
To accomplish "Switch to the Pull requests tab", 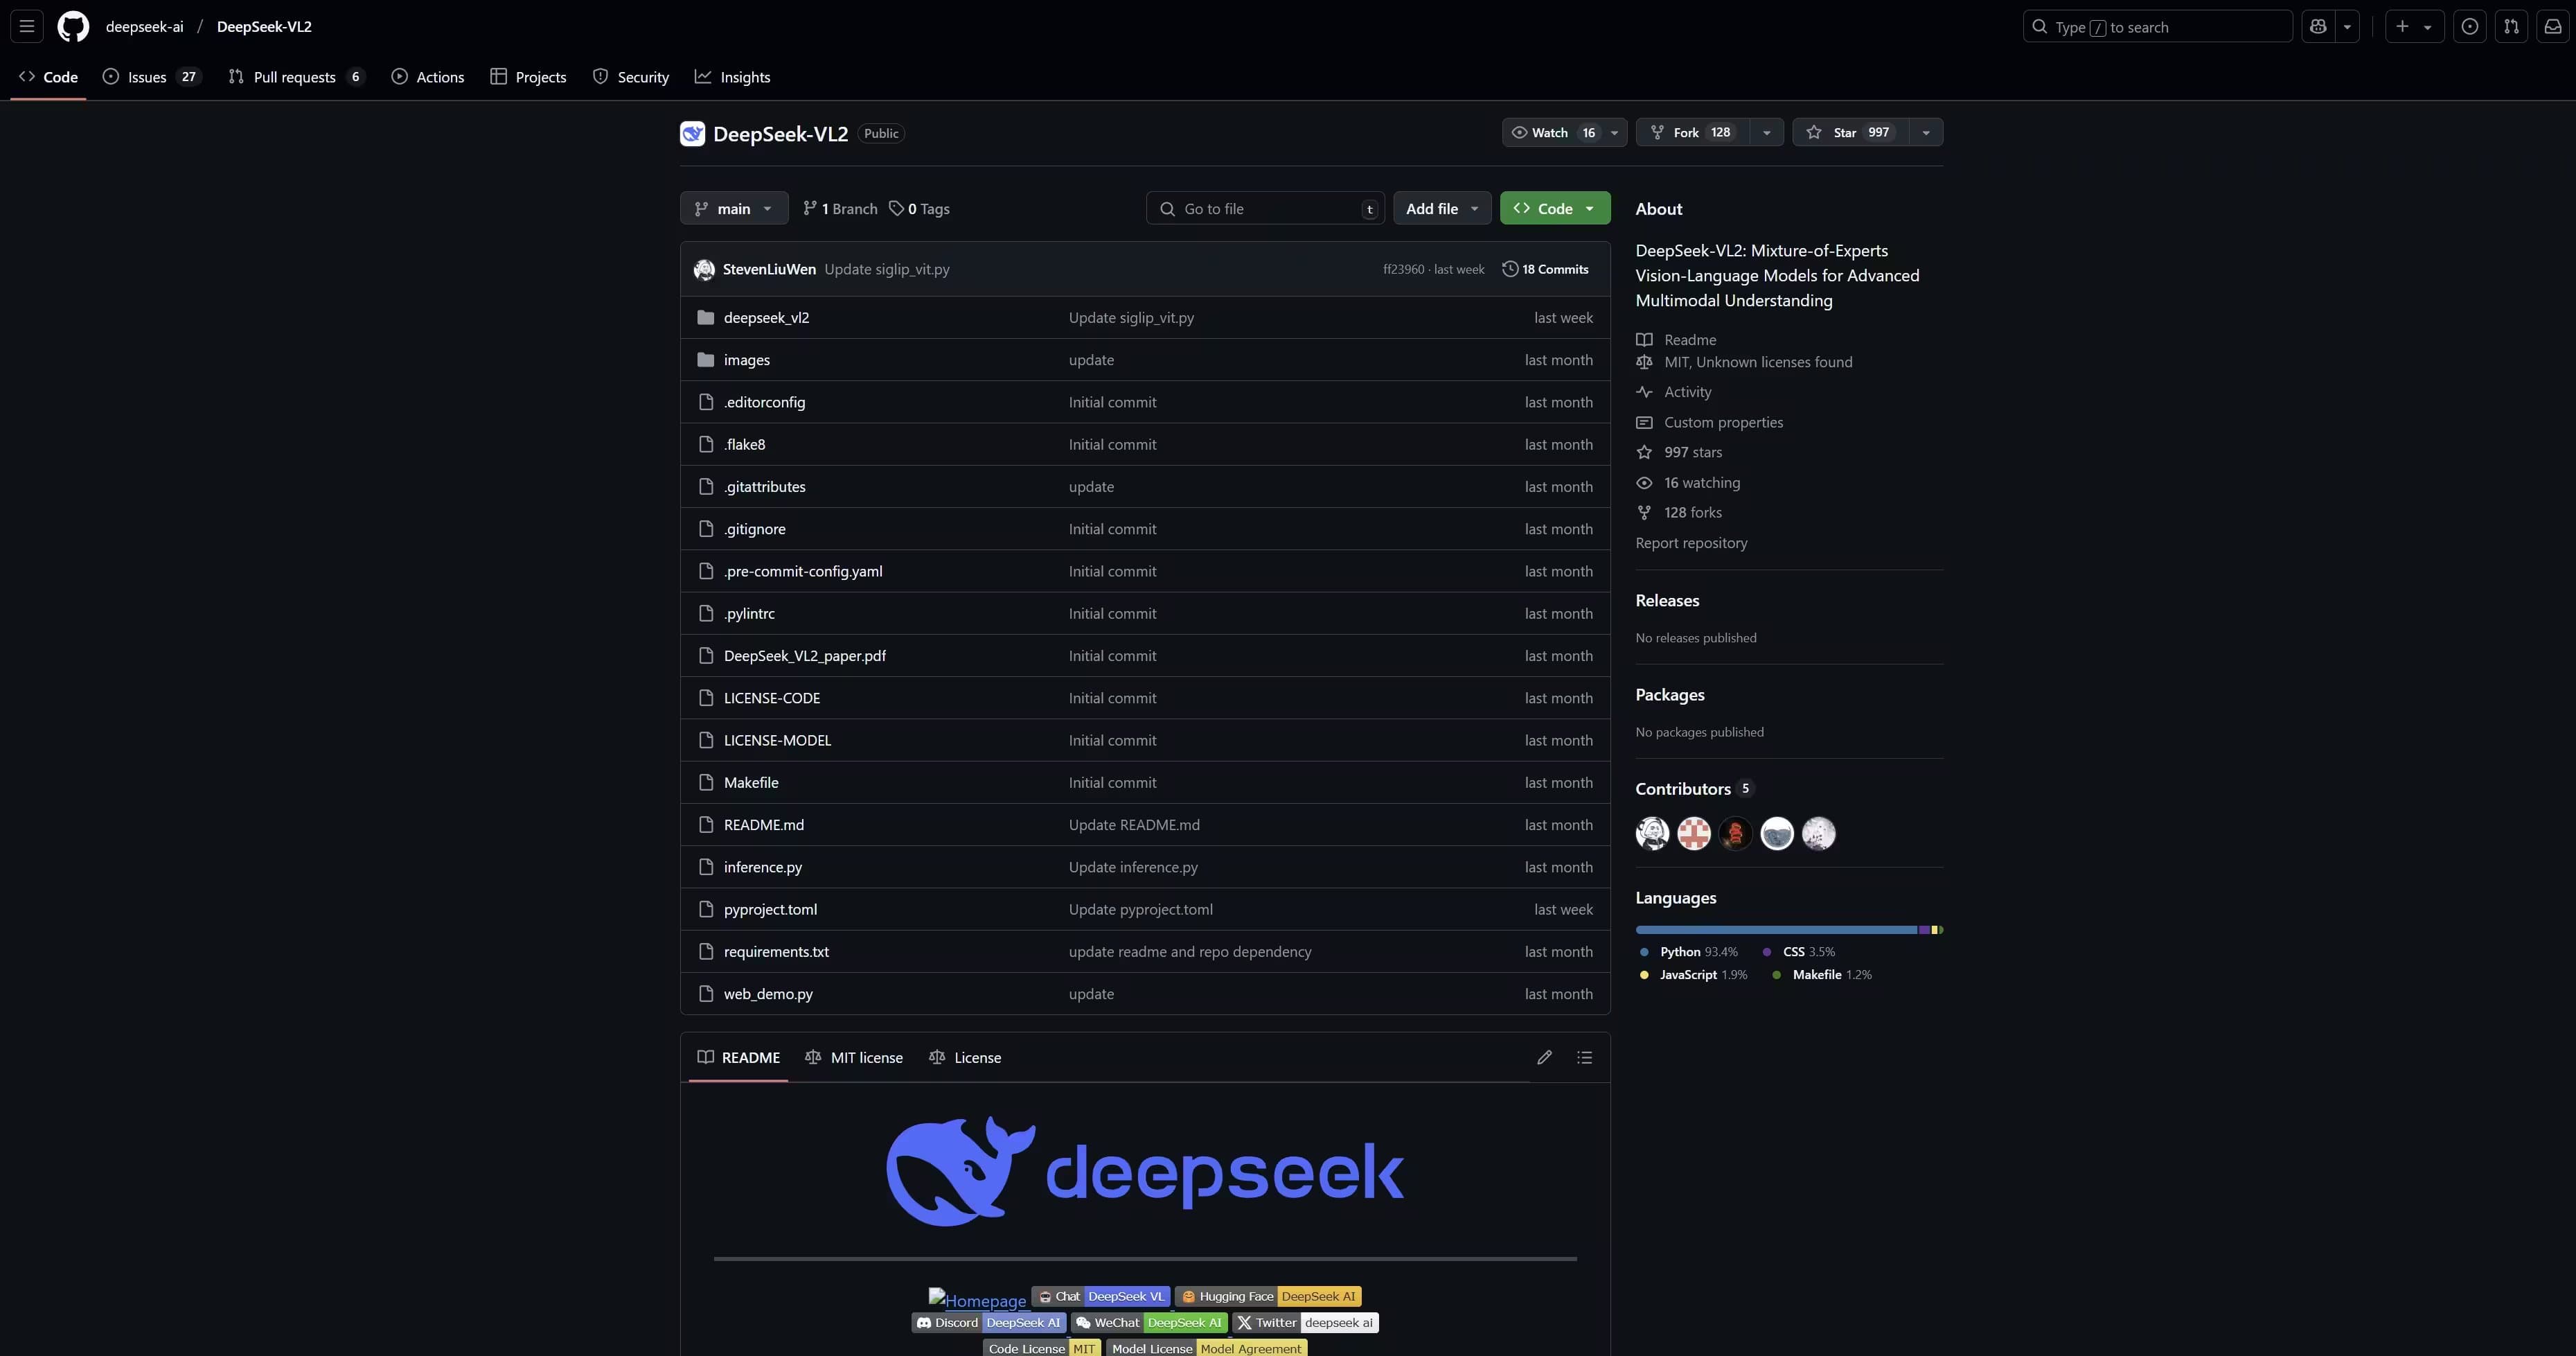I will tap(296, 77).
